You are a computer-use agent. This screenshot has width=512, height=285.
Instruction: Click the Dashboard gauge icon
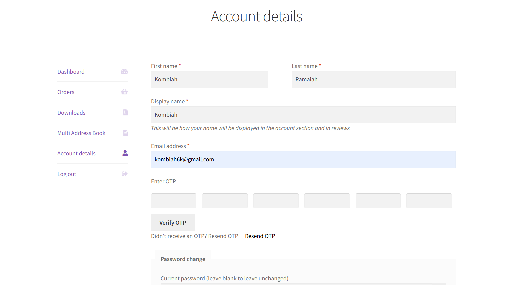[124, 72]
